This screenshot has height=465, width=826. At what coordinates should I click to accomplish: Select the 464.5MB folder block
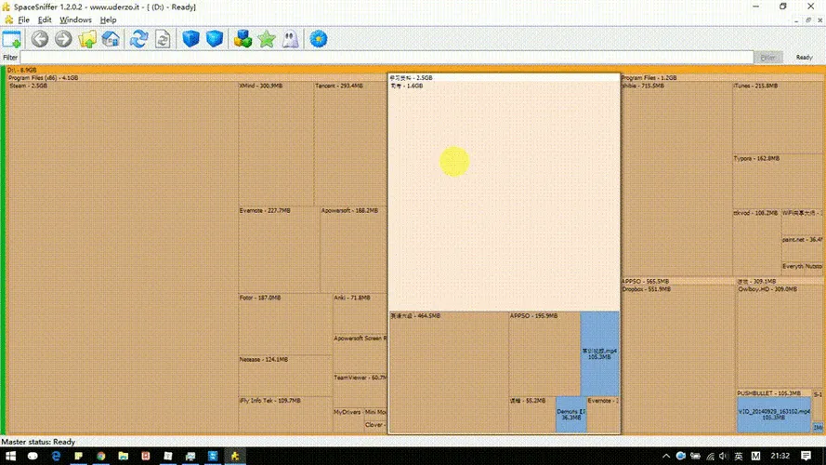pos(449,372)
